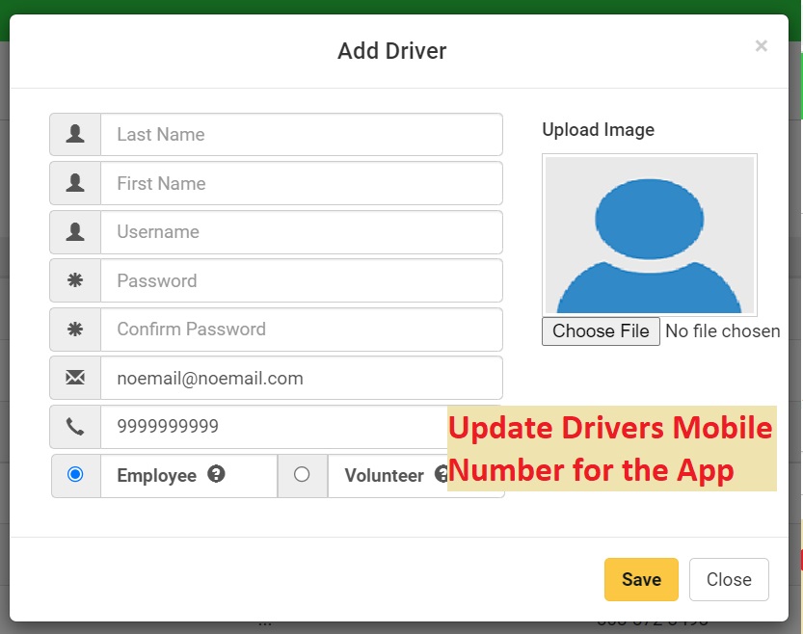
Task: Click into the Password field
Action: coord(301,280)
